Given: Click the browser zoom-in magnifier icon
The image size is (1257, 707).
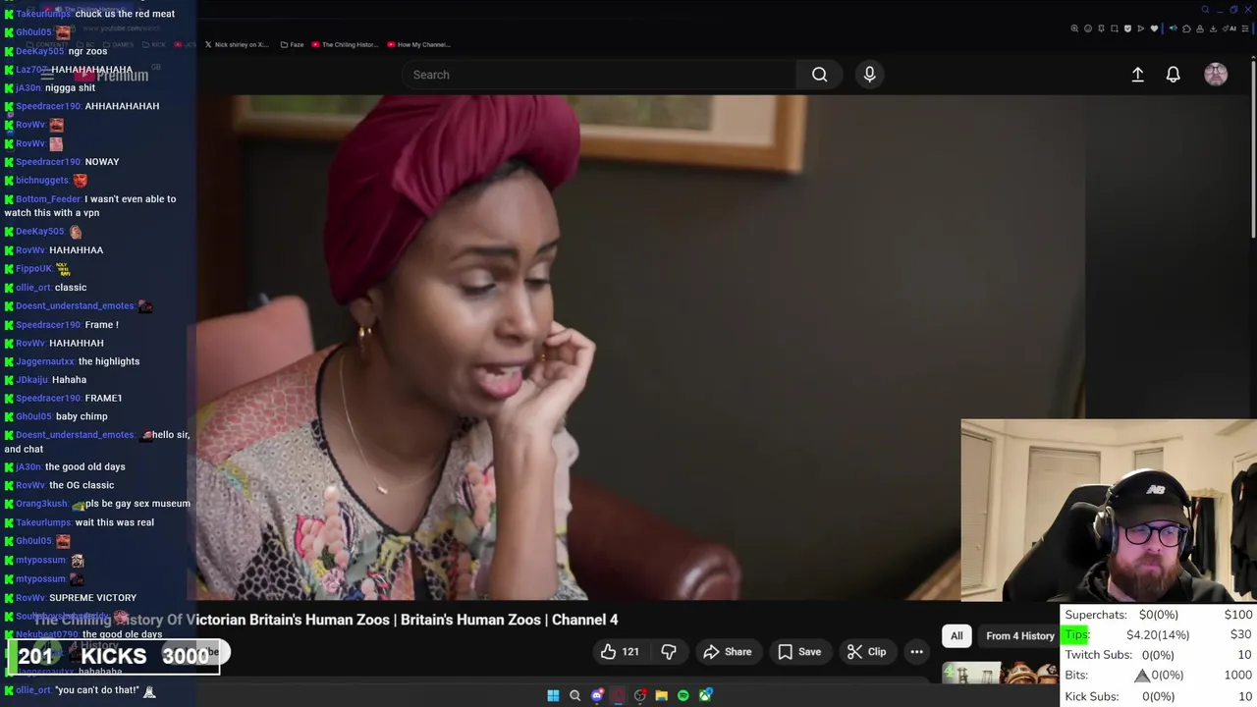Looking at the screenshot, I should click(1074, 28).
